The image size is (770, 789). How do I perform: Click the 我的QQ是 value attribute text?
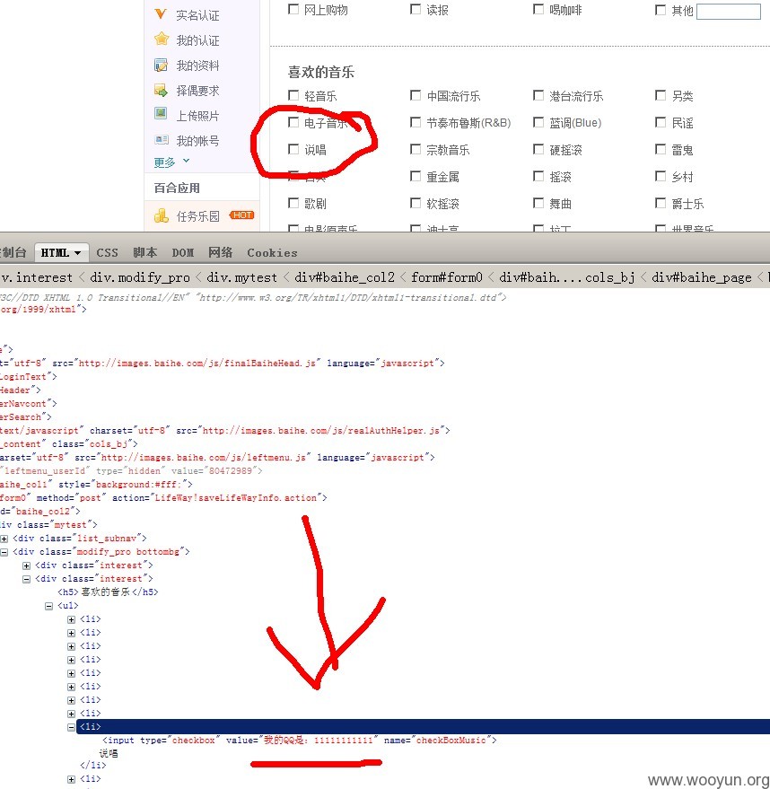click(319, 741)
